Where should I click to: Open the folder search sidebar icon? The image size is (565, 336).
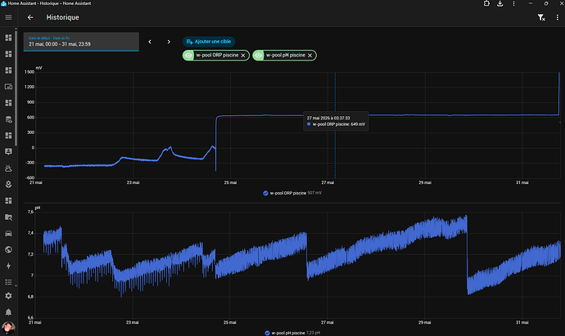coord(8,217)
